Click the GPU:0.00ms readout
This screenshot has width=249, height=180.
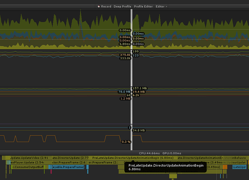pyautogui.click(x=172, y=153)
